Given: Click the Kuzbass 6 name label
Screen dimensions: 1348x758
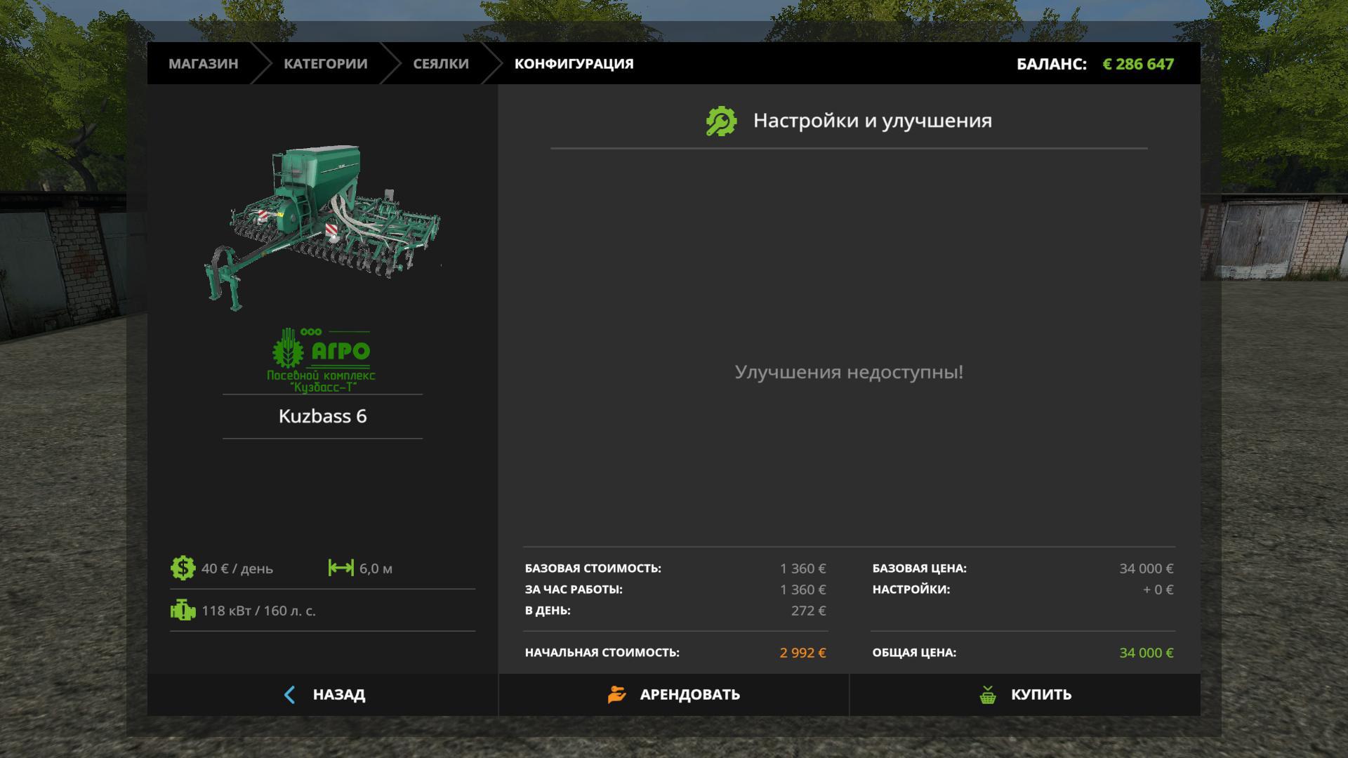Looking at the screenshot, I should pyautogui.click(x=322, y=416).
